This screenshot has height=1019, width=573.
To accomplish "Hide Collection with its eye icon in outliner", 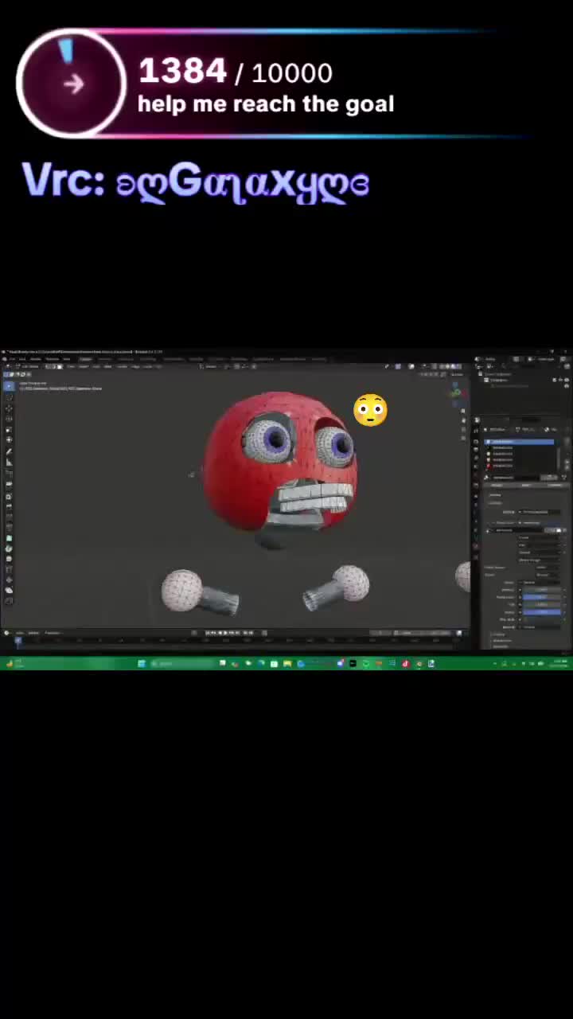I will [x=560, y=380].
